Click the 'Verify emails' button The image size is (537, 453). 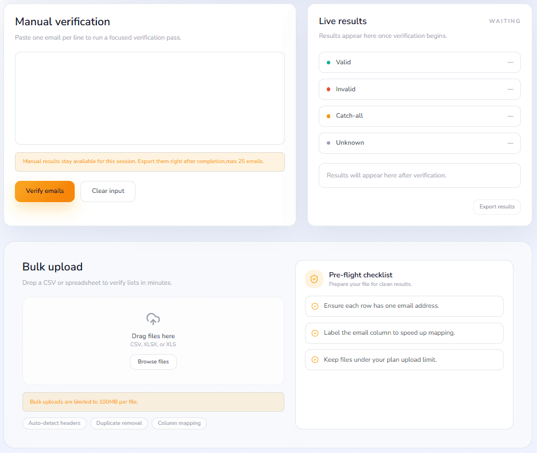pos(45,191)
